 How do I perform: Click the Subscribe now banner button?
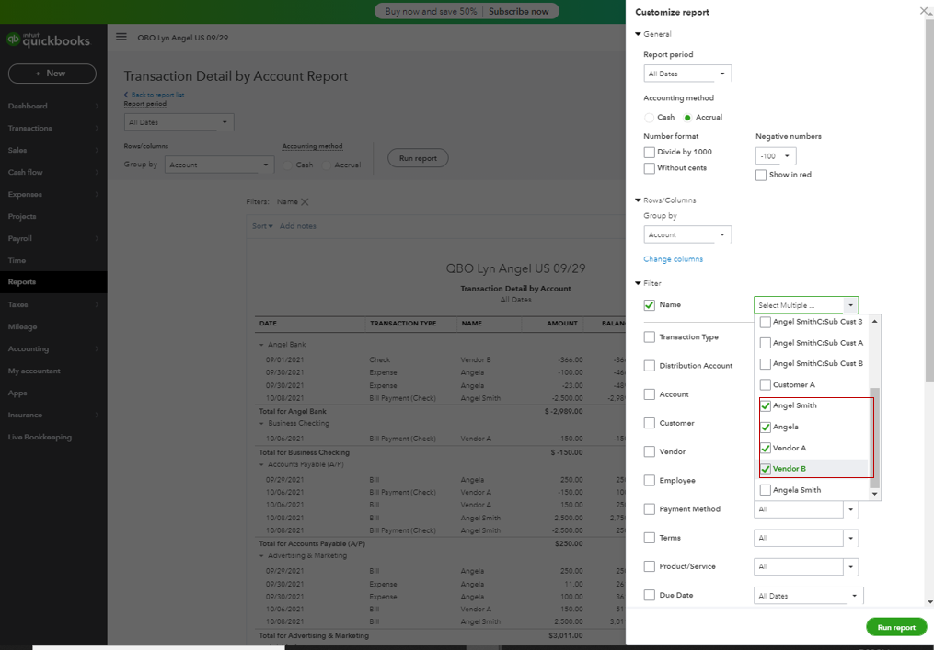pos(518,11)
